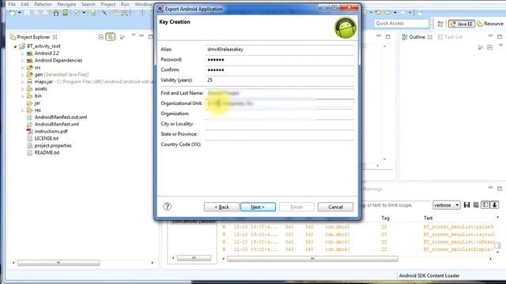Open the dialog help question mark icon
This screenshot has width=506, height=284.
pos(167,207)
